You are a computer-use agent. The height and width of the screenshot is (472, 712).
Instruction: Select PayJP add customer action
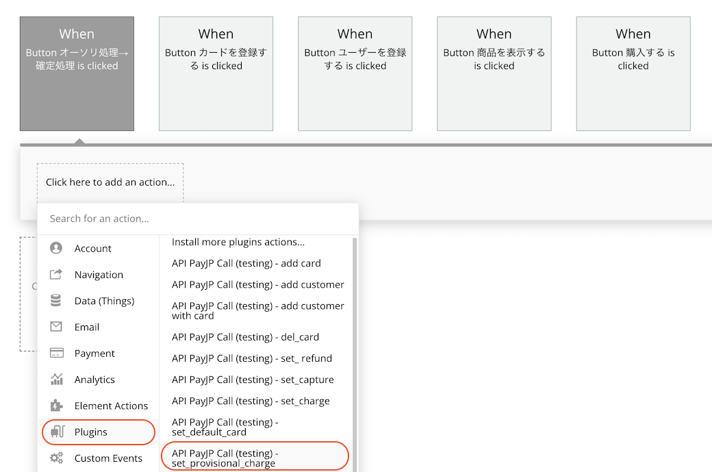tap(257, 285)
